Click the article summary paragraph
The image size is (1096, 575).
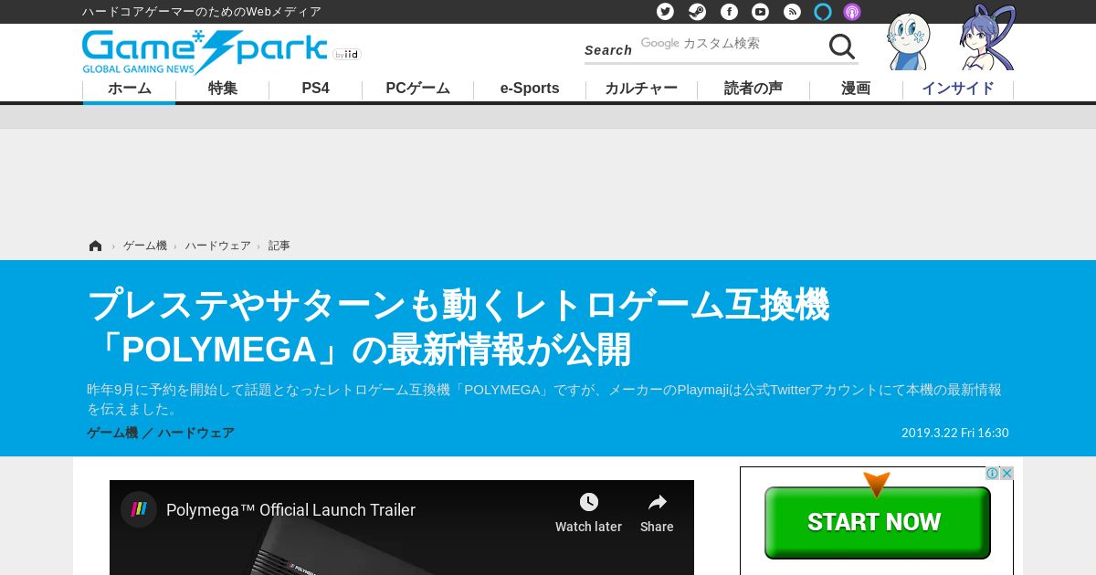point(544,399)
